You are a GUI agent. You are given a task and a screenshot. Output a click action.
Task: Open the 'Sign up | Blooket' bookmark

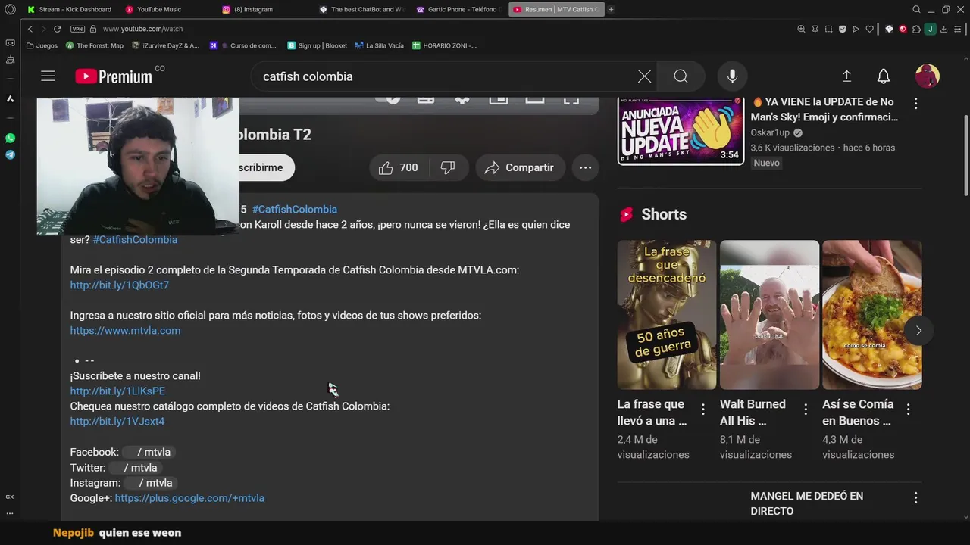click(x=317, y=45)
